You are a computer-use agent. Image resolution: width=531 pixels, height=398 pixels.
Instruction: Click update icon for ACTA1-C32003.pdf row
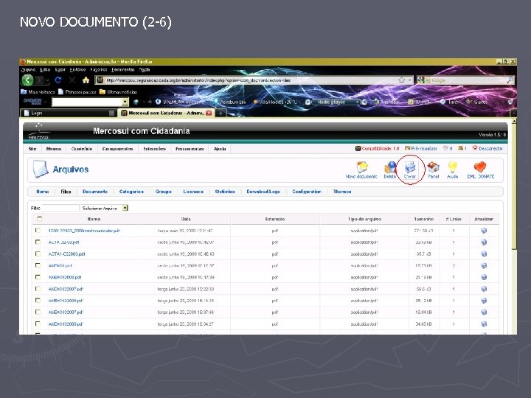click(484, 254)
